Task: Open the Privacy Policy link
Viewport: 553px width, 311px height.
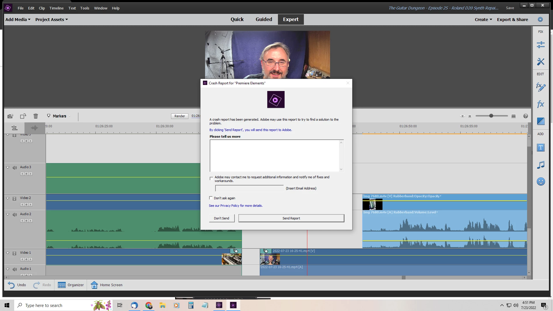Action: click(x=230, y=206)
